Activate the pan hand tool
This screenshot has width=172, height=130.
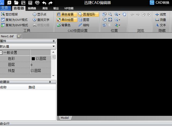(124, 14)
